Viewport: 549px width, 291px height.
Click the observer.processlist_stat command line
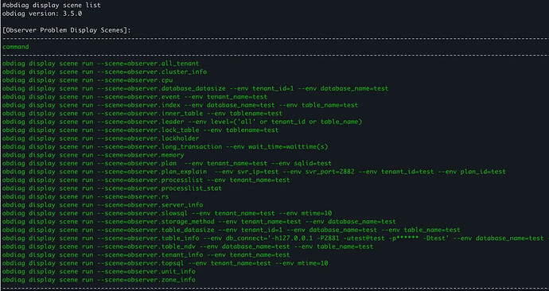click(111, 188)
